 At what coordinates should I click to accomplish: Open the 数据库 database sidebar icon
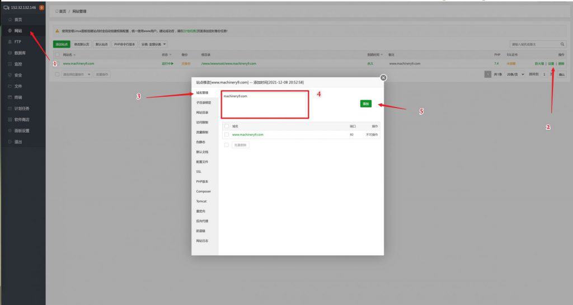[x=10, y=53]
